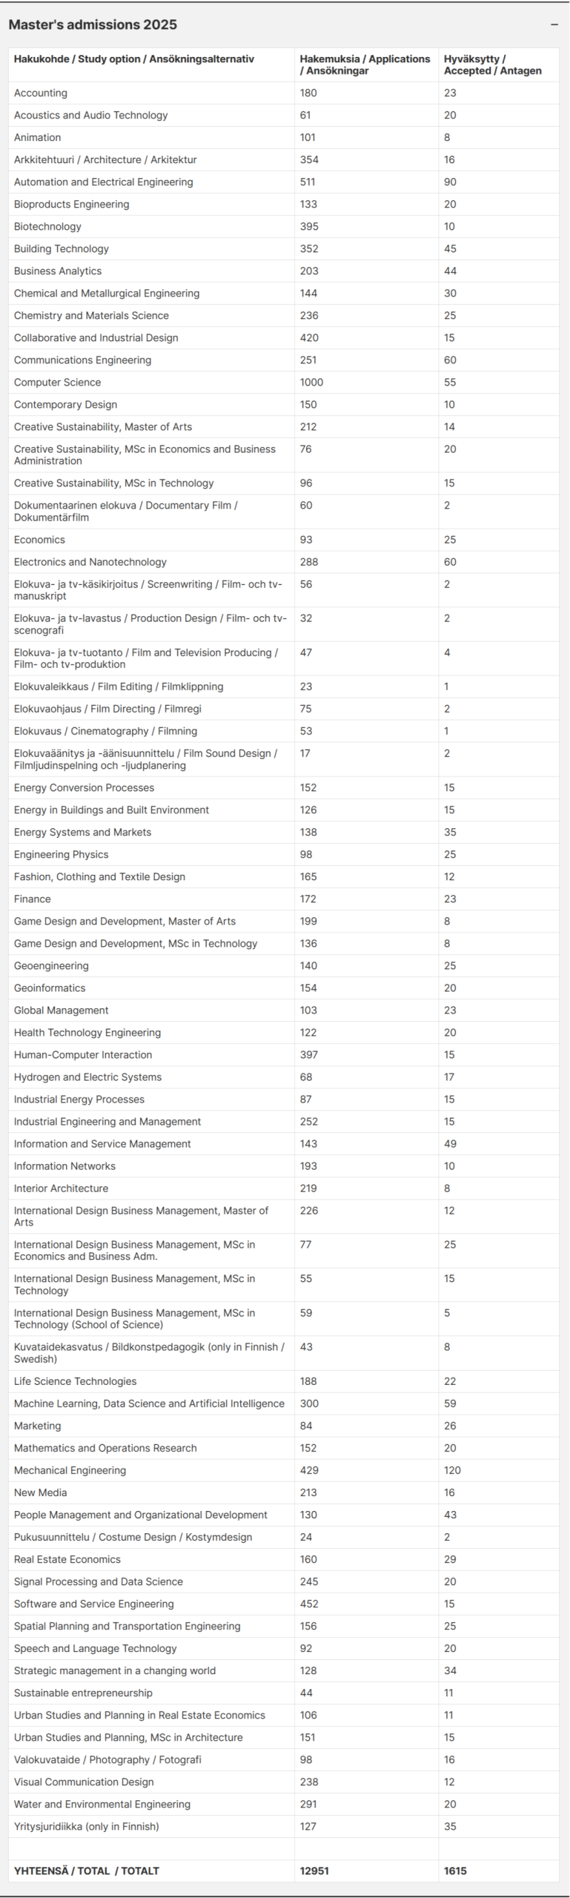Click the total accepted value 1615
This screenshot has width=570, height=1898.
pos(455,1871)
